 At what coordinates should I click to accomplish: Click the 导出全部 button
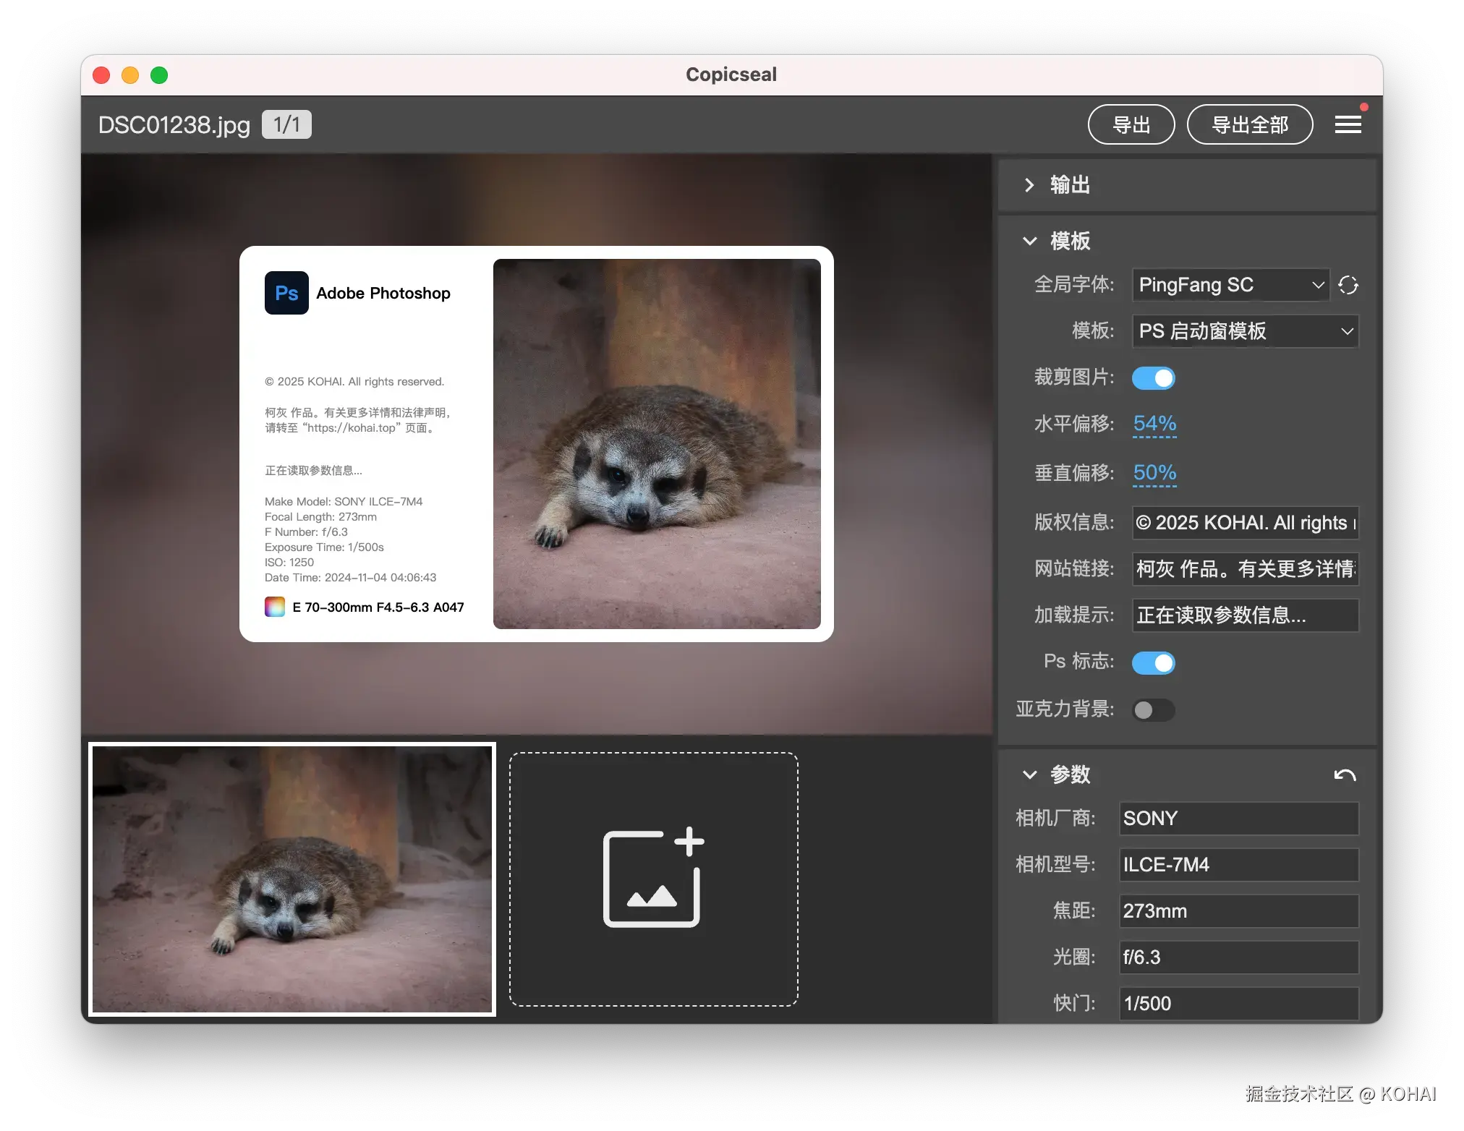pos(1249,124)
